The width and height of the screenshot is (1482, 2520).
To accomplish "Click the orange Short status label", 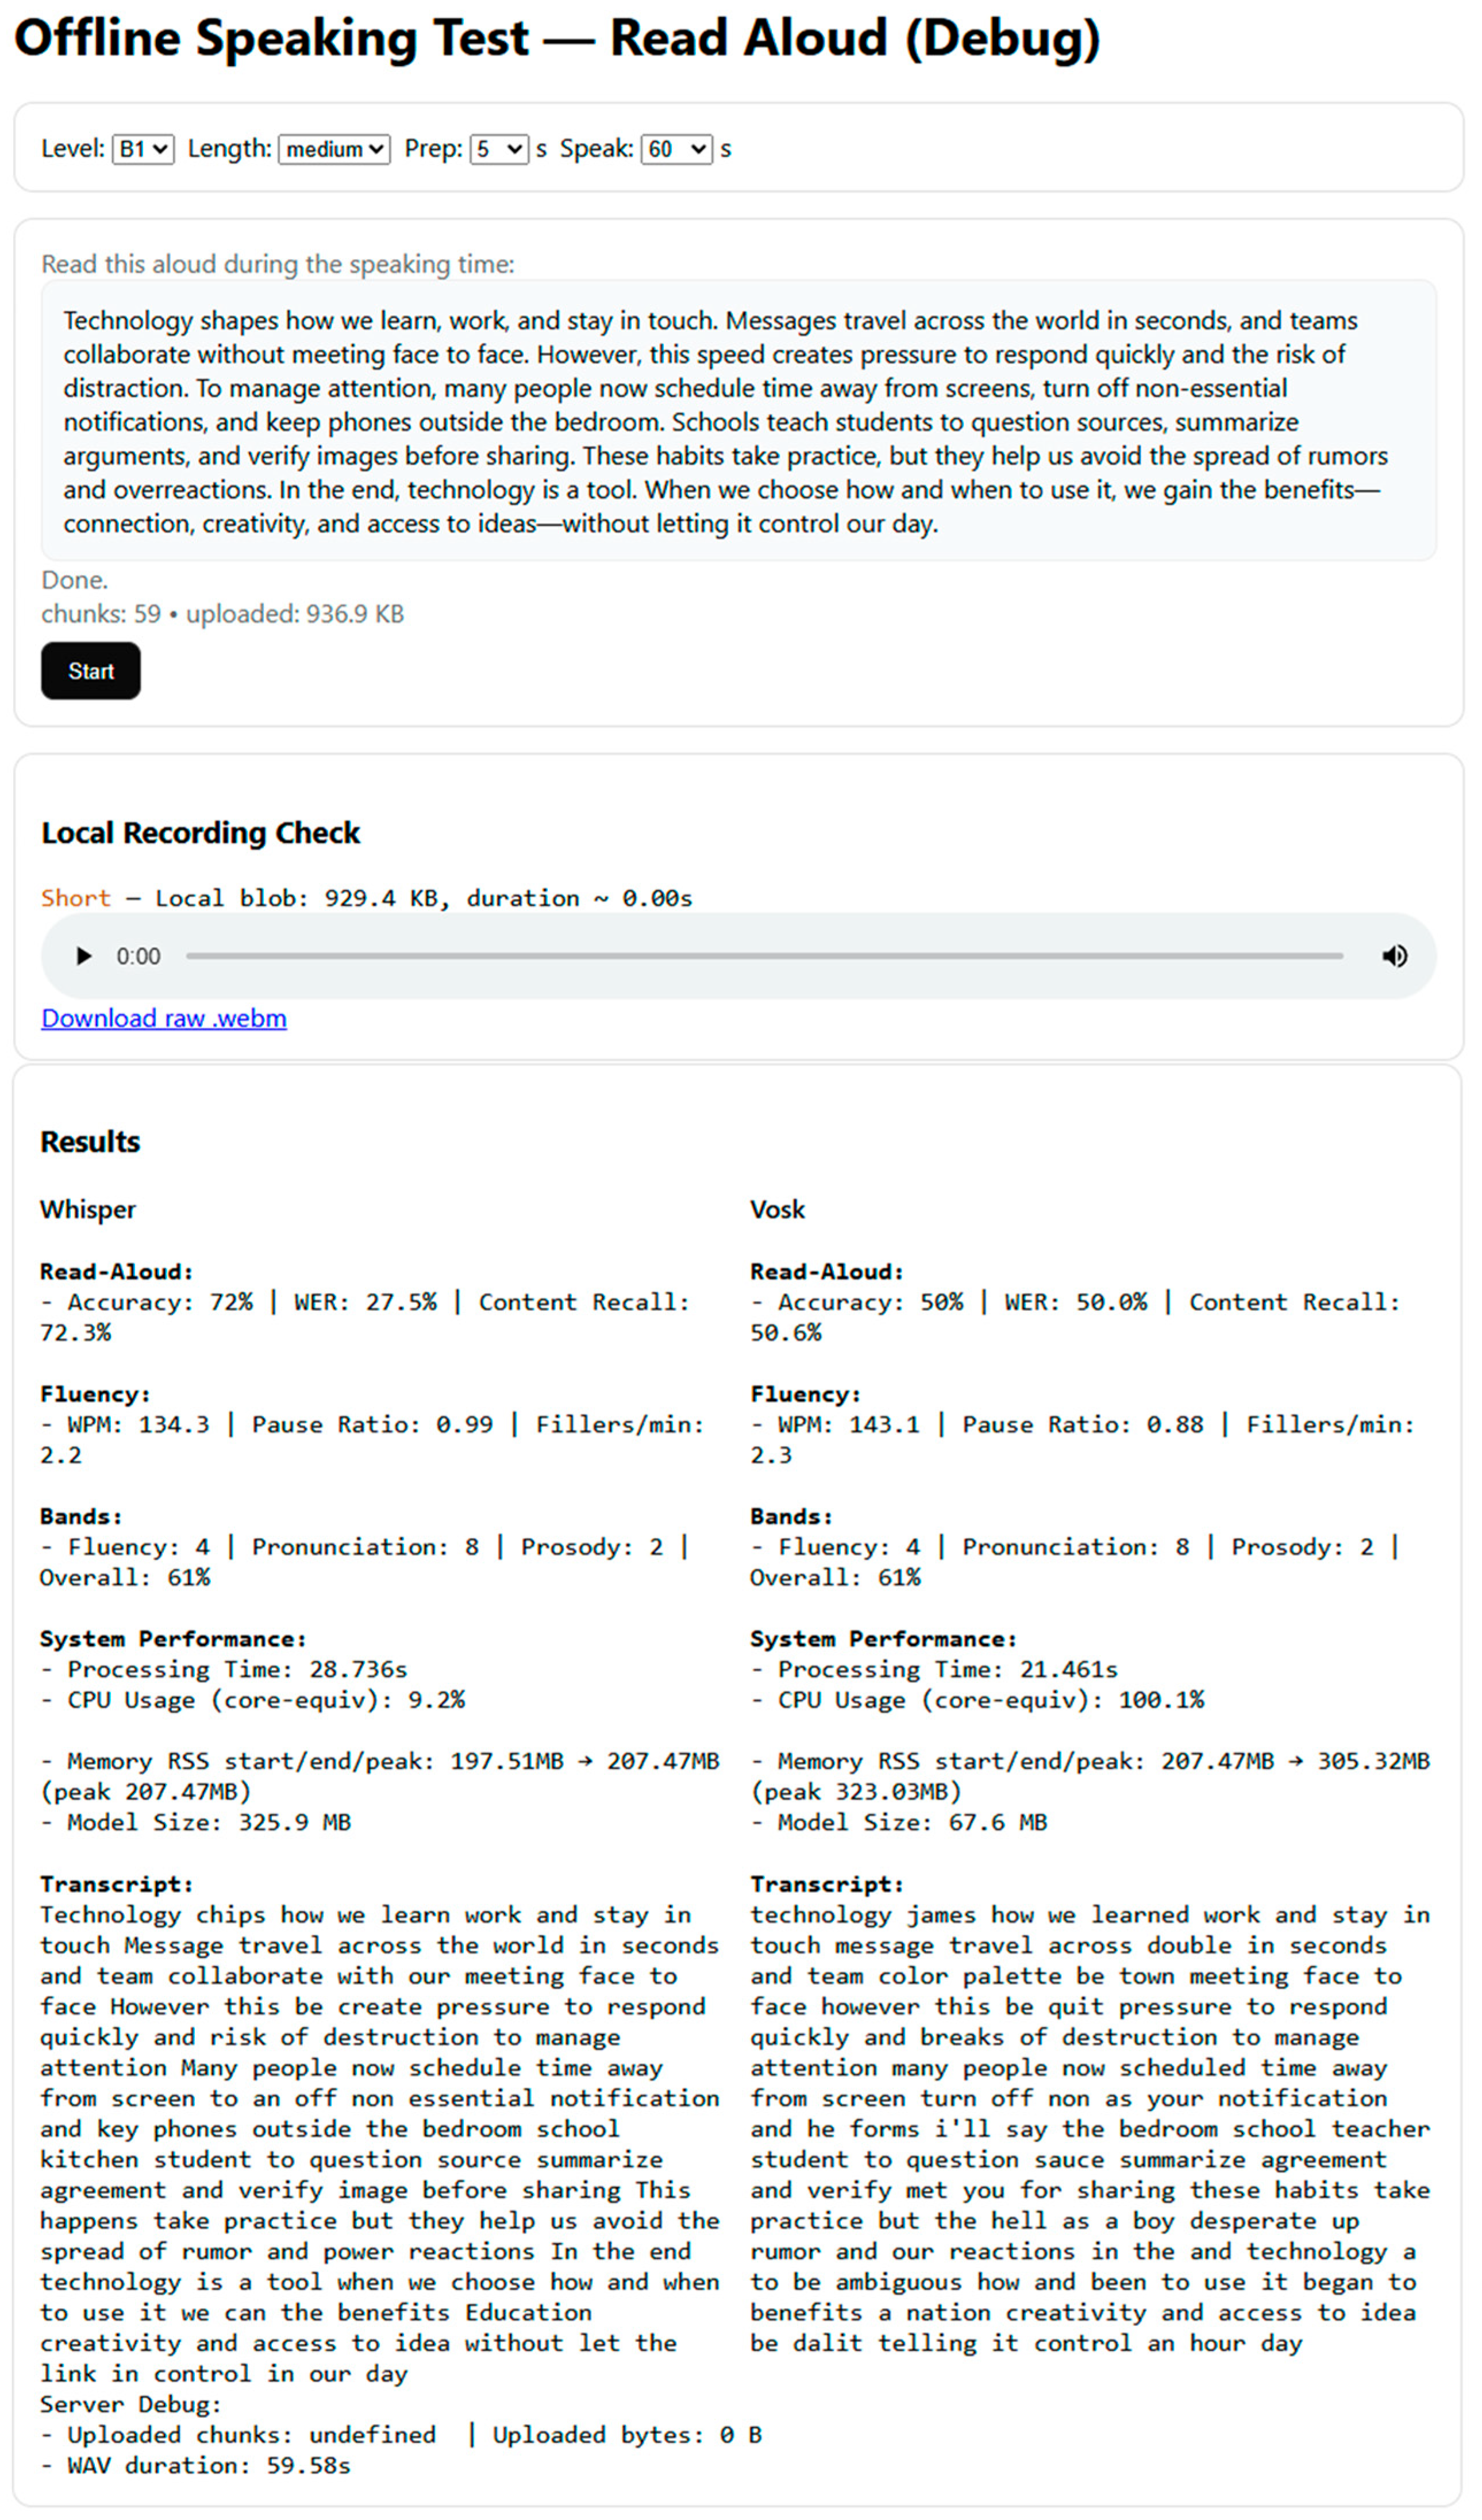I will [x=76, y=898].
